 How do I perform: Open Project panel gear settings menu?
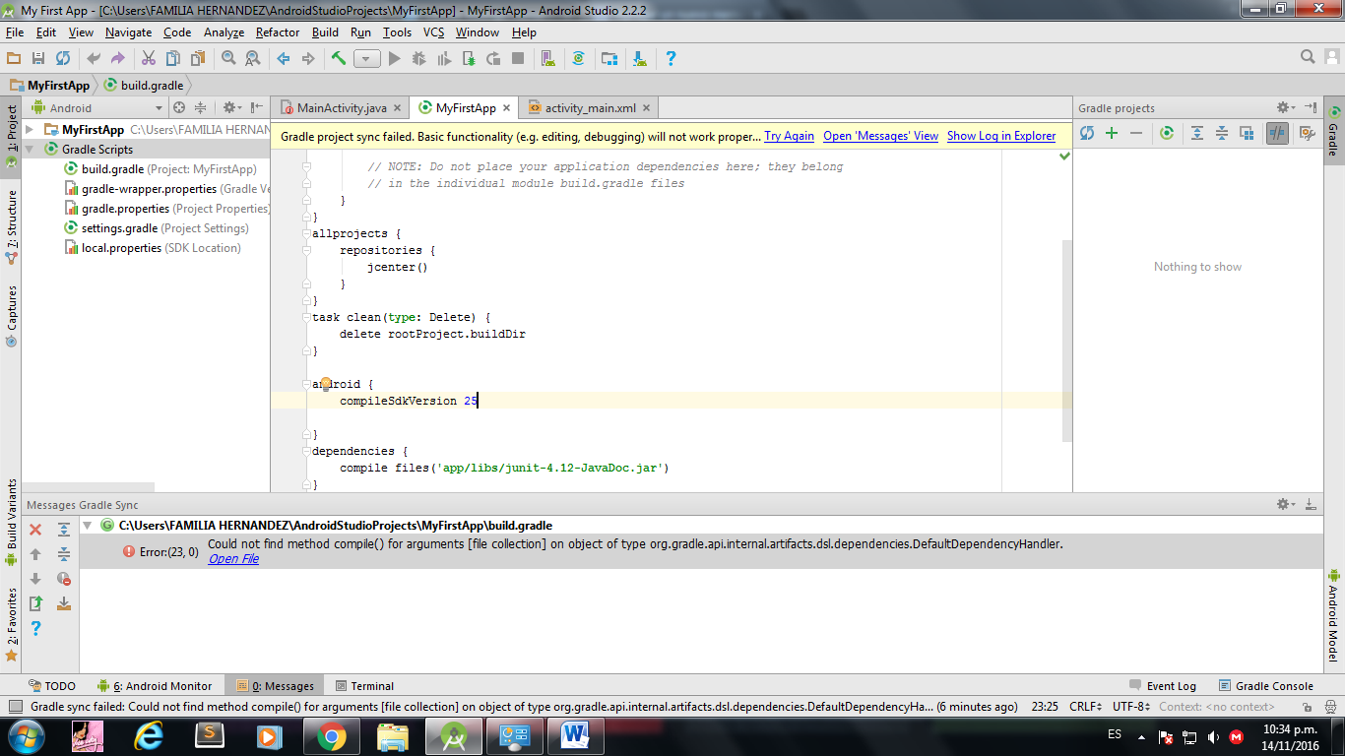[x=231, y=108]
